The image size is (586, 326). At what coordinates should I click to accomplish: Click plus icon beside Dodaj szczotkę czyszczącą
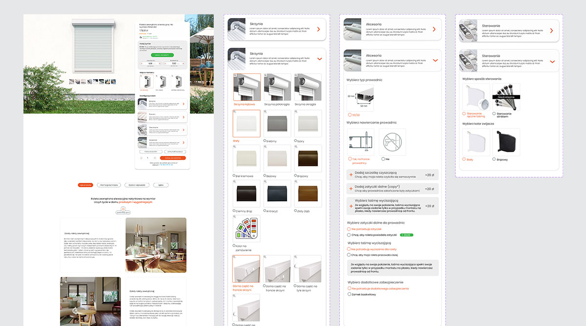(351, 174)
